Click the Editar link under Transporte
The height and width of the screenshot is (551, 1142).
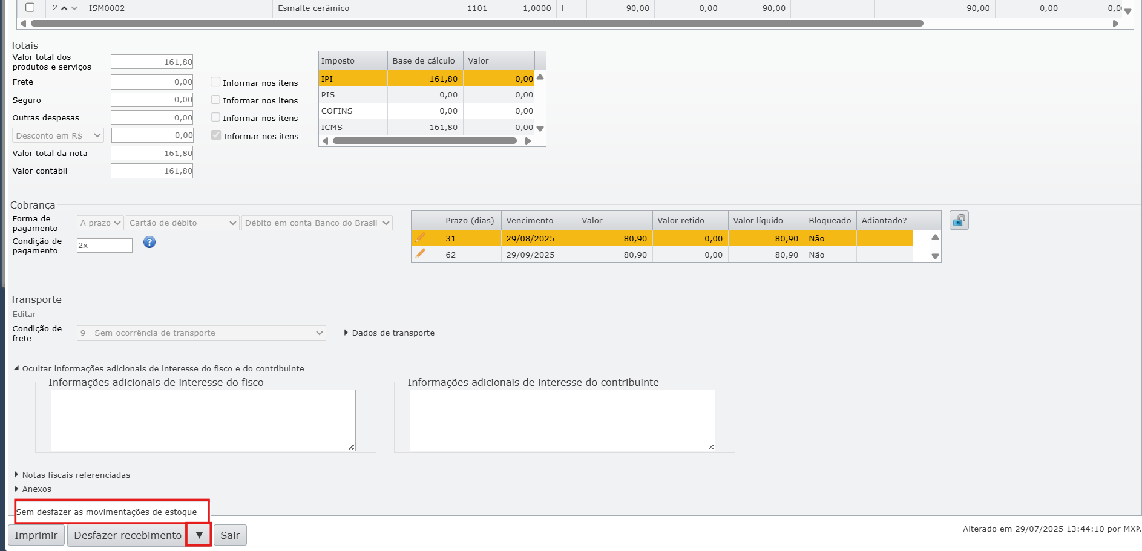click(x=24, y=315)
